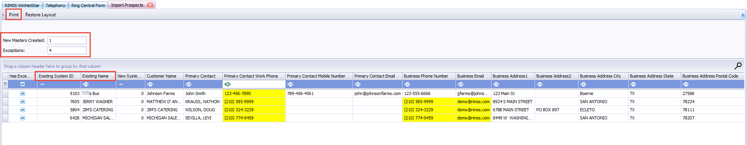The image size is (747, 145).
Task: Select existing system ID 6428 cell
Action: pyautogui.click(x=59, y=118)
